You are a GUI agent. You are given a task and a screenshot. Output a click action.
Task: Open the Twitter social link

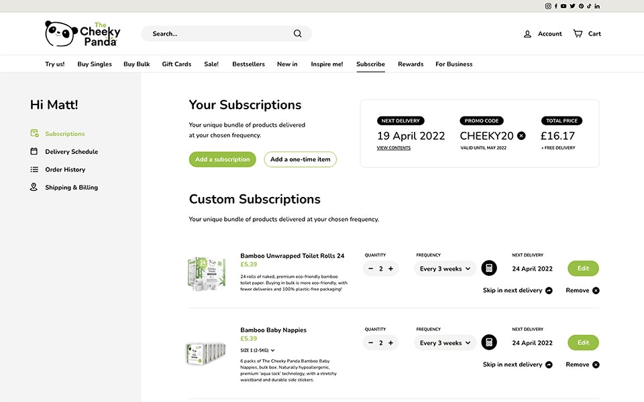(x=572, y=6)
